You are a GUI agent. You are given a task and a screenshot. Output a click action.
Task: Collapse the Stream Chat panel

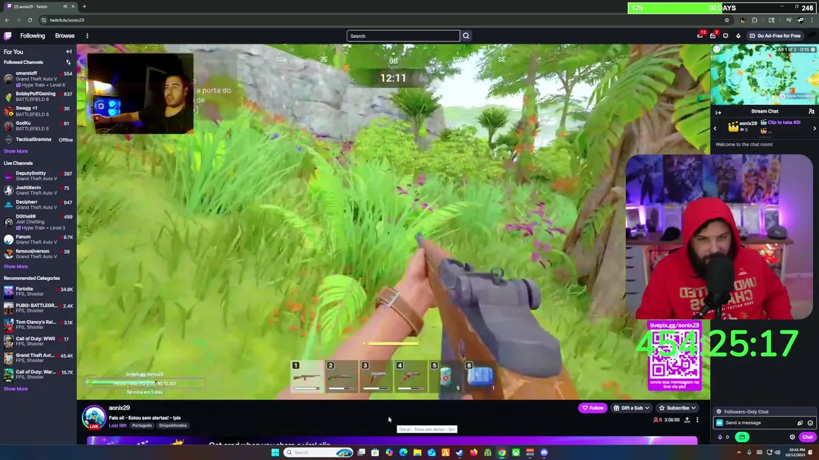[718, 112]
